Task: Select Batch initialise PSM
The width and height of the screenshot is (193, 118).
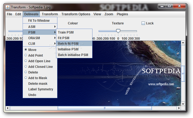Action: pos(74,55)
